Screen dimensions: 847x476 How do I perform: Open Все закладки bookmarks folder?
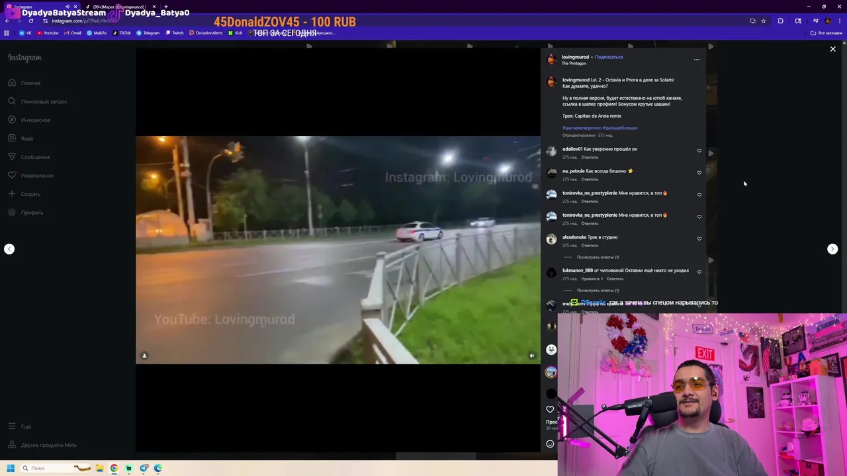[826, 32]
